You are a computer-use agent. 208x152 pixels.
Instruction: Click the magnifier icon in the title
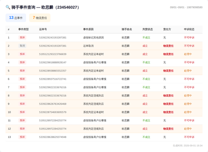click(8, 7)
